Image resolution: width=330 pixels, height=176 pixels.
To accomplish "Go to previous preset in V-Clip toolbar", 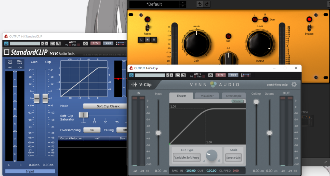I will (168, 75).
